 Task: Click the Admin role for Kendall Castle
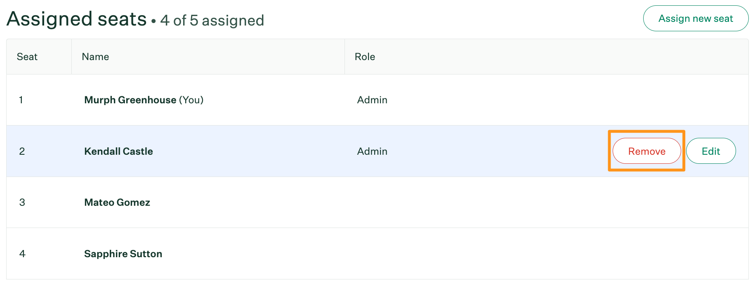[x=372, y=151]
